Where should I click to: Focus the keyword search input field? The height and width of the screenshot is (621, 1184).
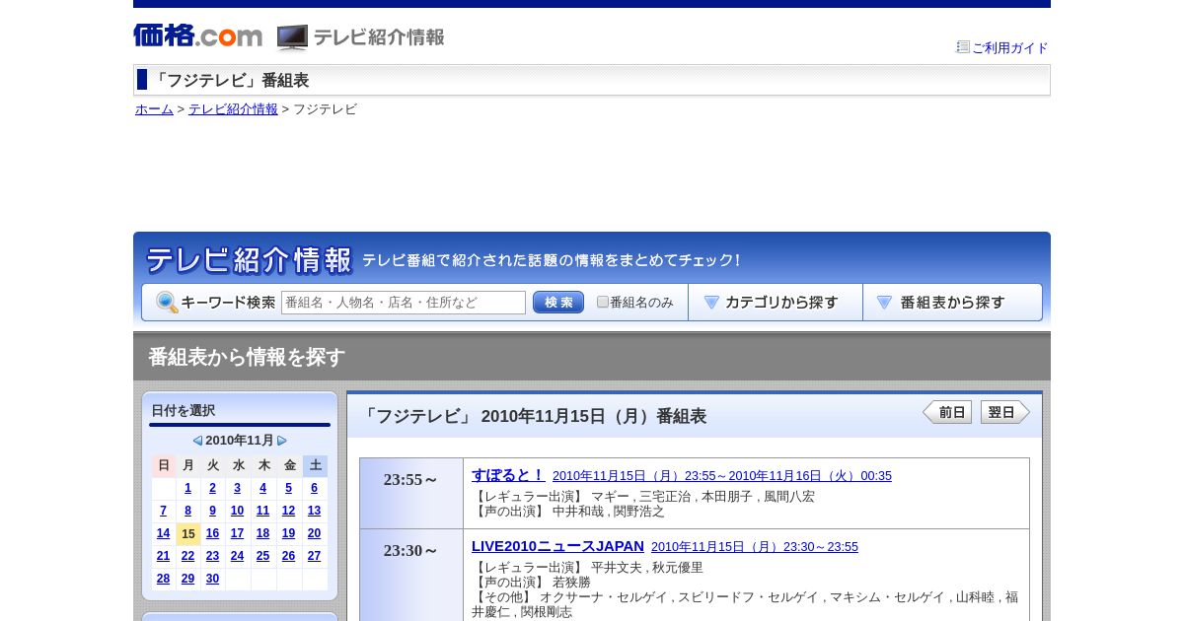tap(404, 303)
